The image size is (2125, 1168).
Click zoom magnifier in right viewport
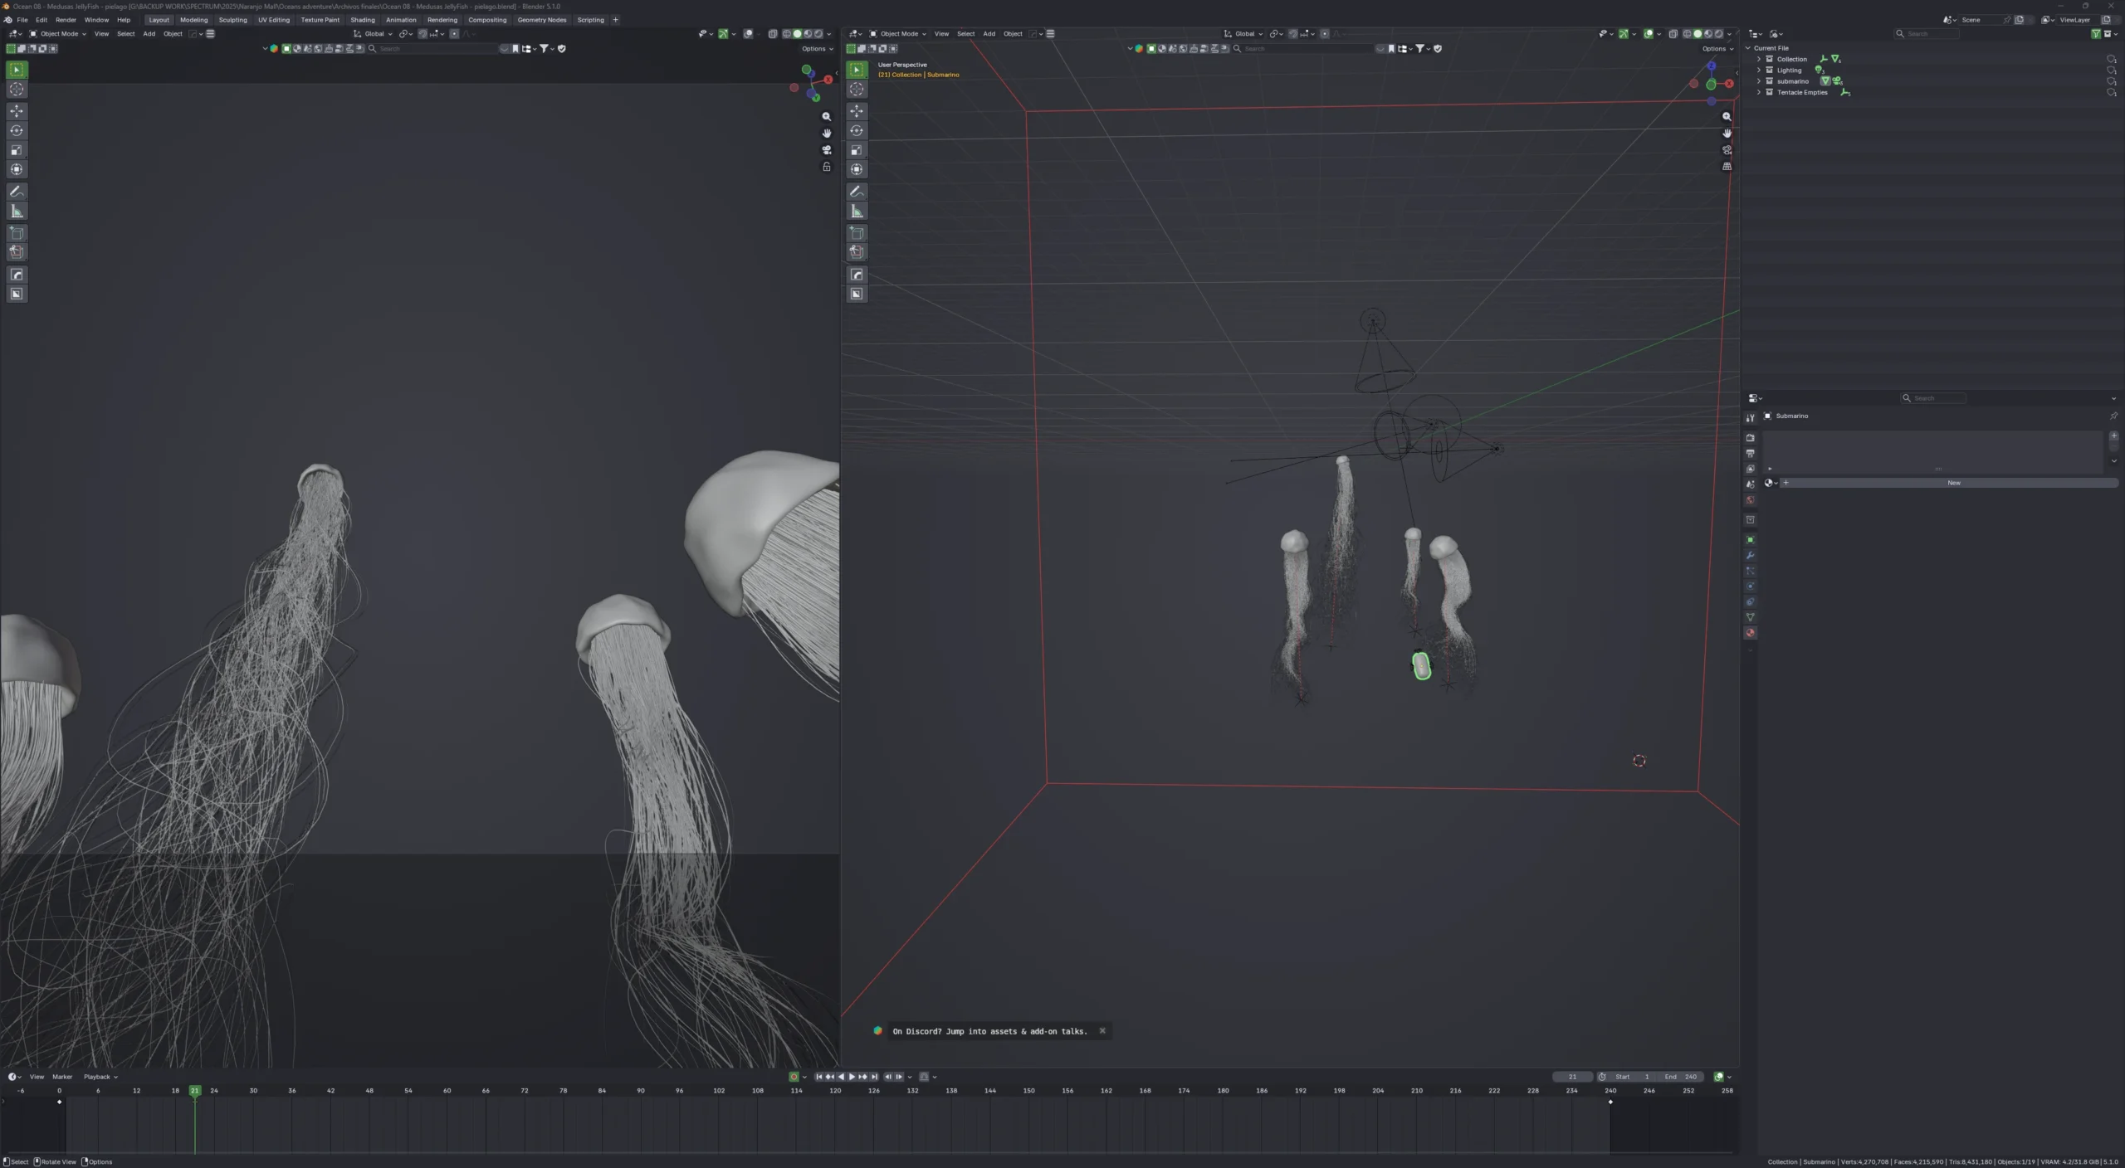coord(1727,117)
